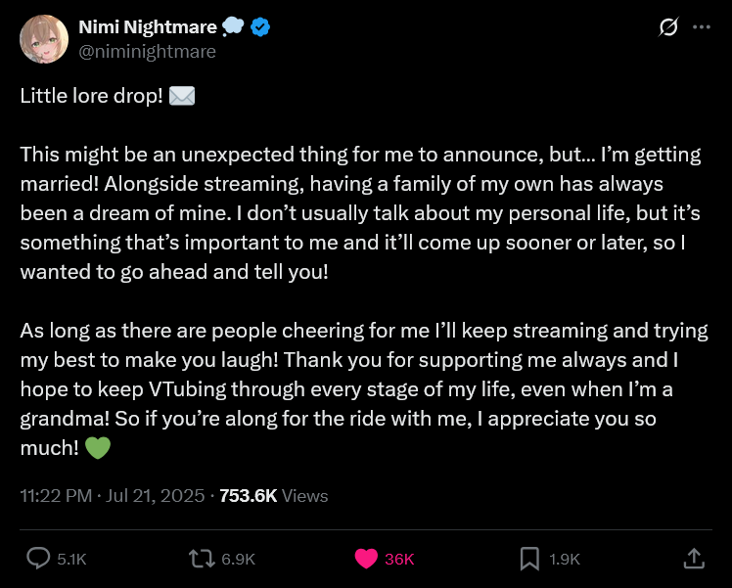The width and height of the screenshot is (732, 588).
Task: Click the green heart emoji in the post
Action: point(98,449)
